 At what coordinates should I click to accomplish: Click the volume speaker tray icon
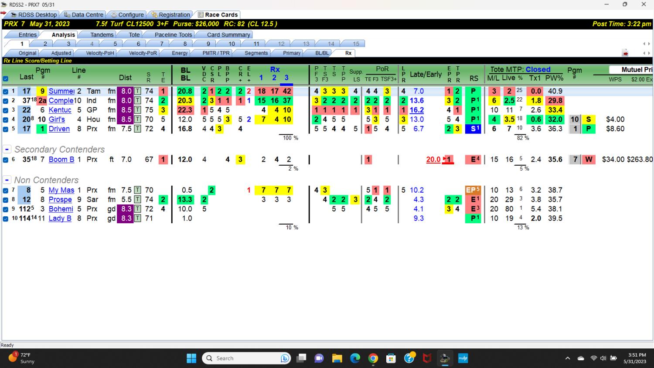[603, 358]
